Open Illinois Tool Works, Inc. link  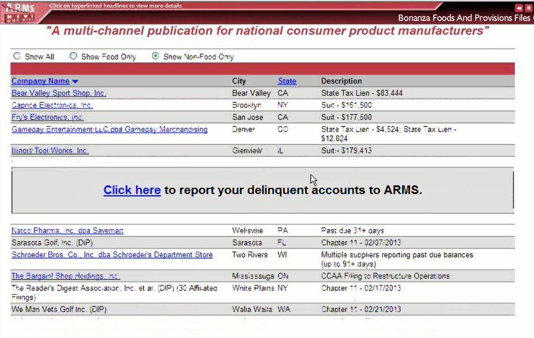50,151
